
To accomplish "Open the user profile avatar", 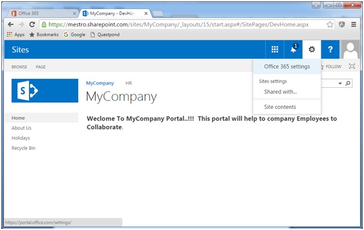I will coord(350,49).
